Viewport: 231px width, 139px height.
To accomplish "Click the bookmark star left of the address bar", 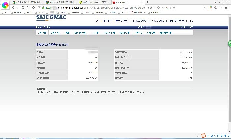I will click(33, 8).
